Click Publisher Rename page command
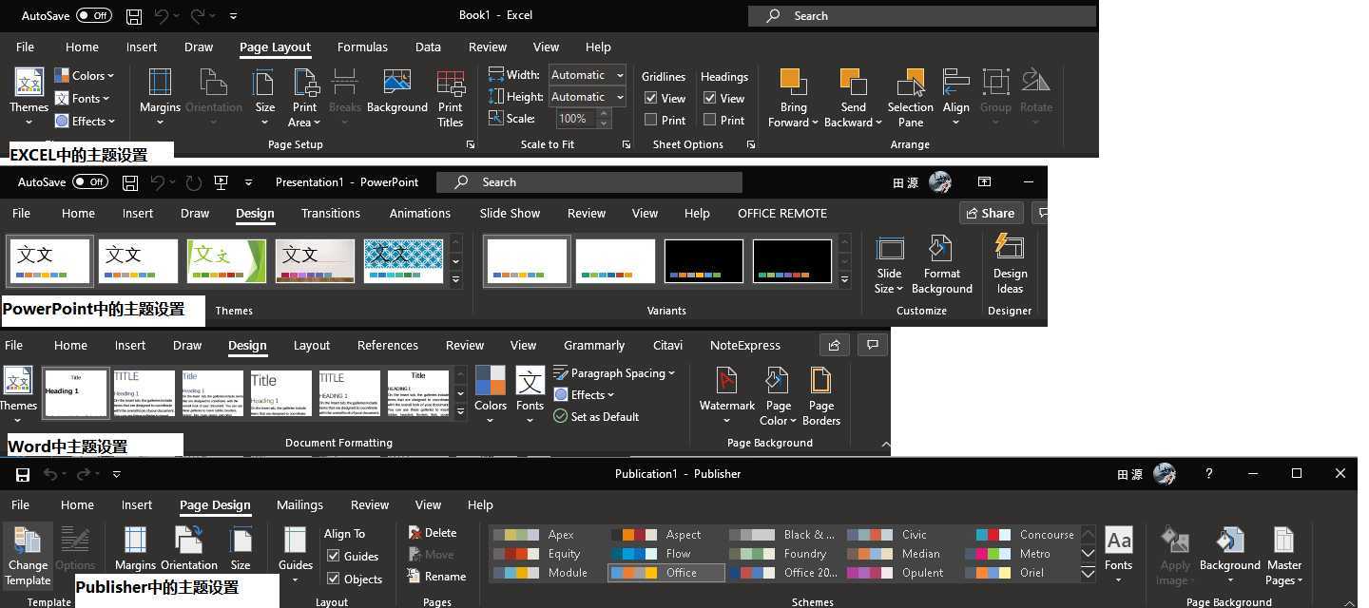The image size is (1369, 608). [x=436, y=577]
